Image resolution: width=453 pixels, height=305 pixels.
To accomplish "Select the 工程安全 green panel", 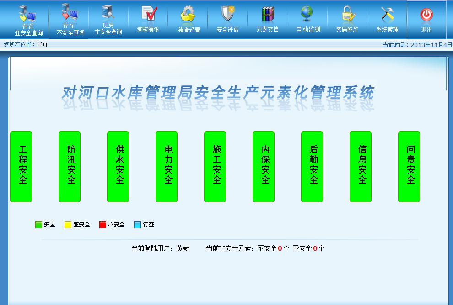I will tap(21, 167).
